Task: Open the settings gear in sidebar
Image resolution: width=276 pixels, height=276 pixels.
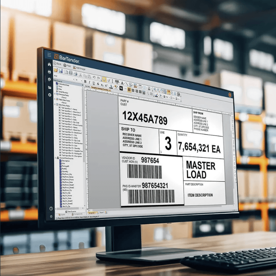Action: click(50, 95)
